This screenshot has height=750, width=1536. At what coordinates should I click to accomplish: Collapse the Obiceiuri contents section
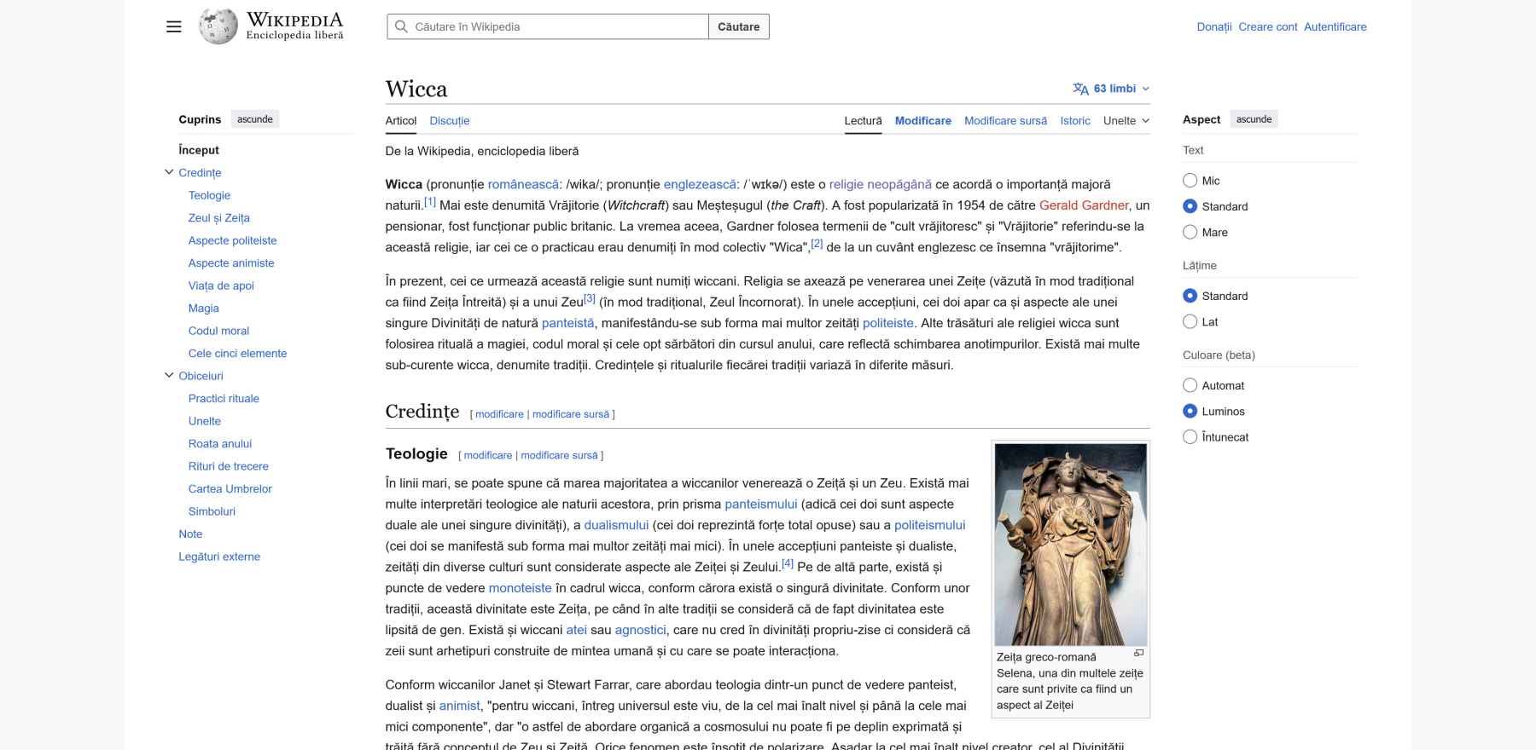(x=169, y=375)
